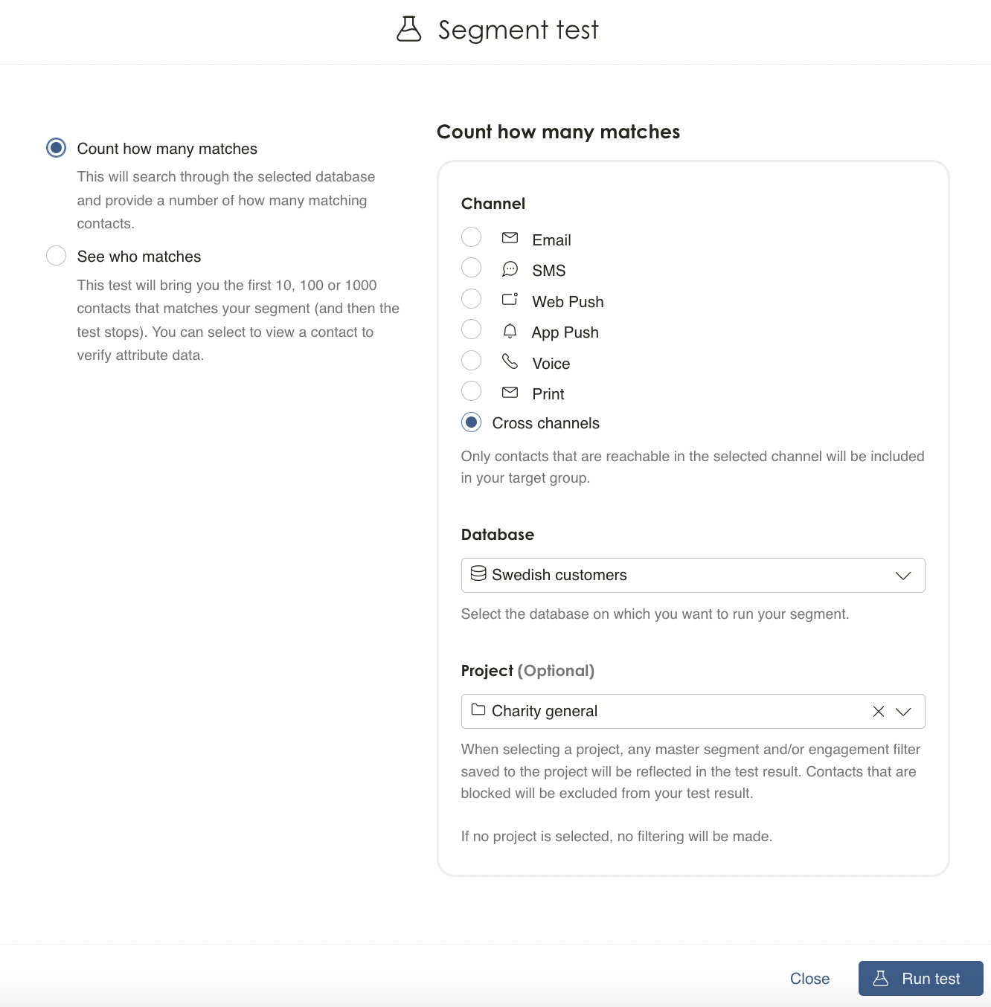Expand the Database dropdown chevron
This screenshot has width=991, height=1007.
[903, 576]
